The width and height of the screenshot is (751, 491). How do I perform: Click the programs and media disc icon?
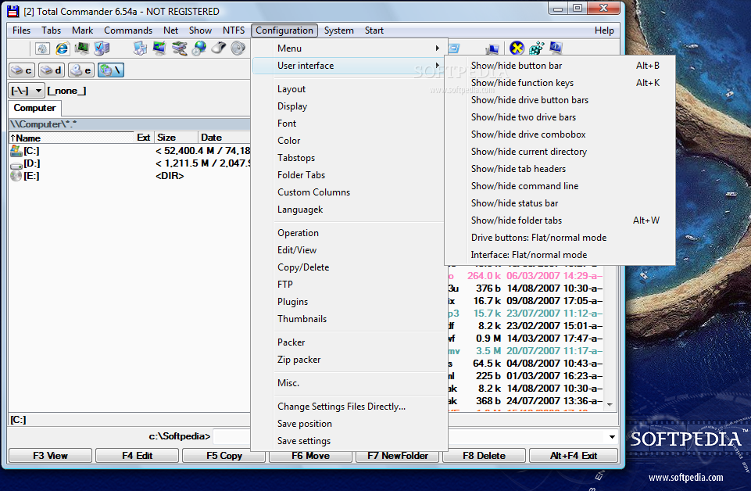[x=141, y=48]
